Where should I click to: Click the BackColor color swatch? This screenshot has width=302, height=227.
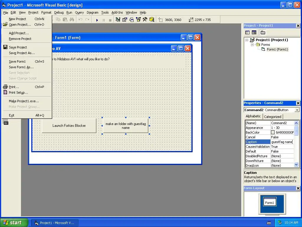pyautogui.click(x=273, y=132)
